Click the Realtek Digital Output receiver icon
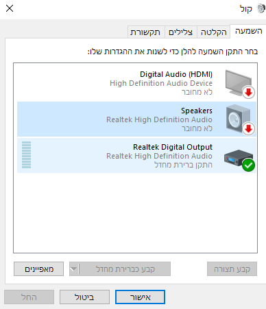Image resolution: width=266 pixels, height=309 pixels. pyautogui.click(x=238, y=158)
